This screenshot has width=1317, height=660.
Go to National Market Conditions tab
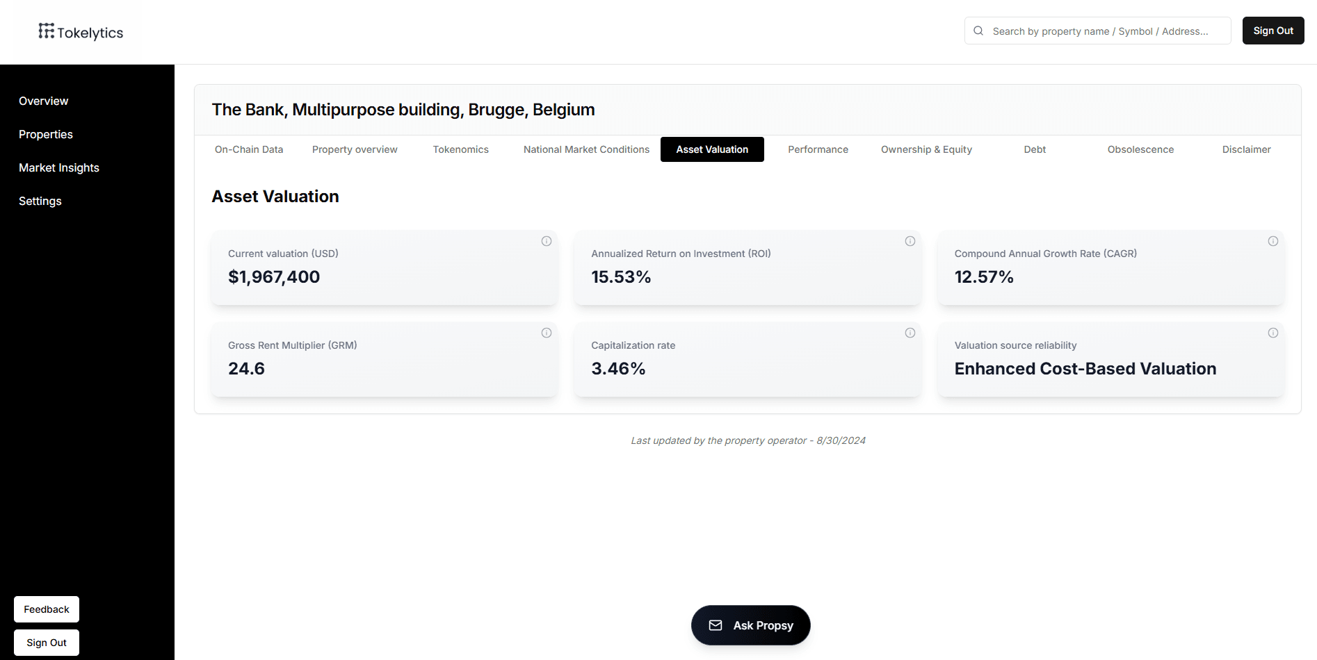point(586,149)
